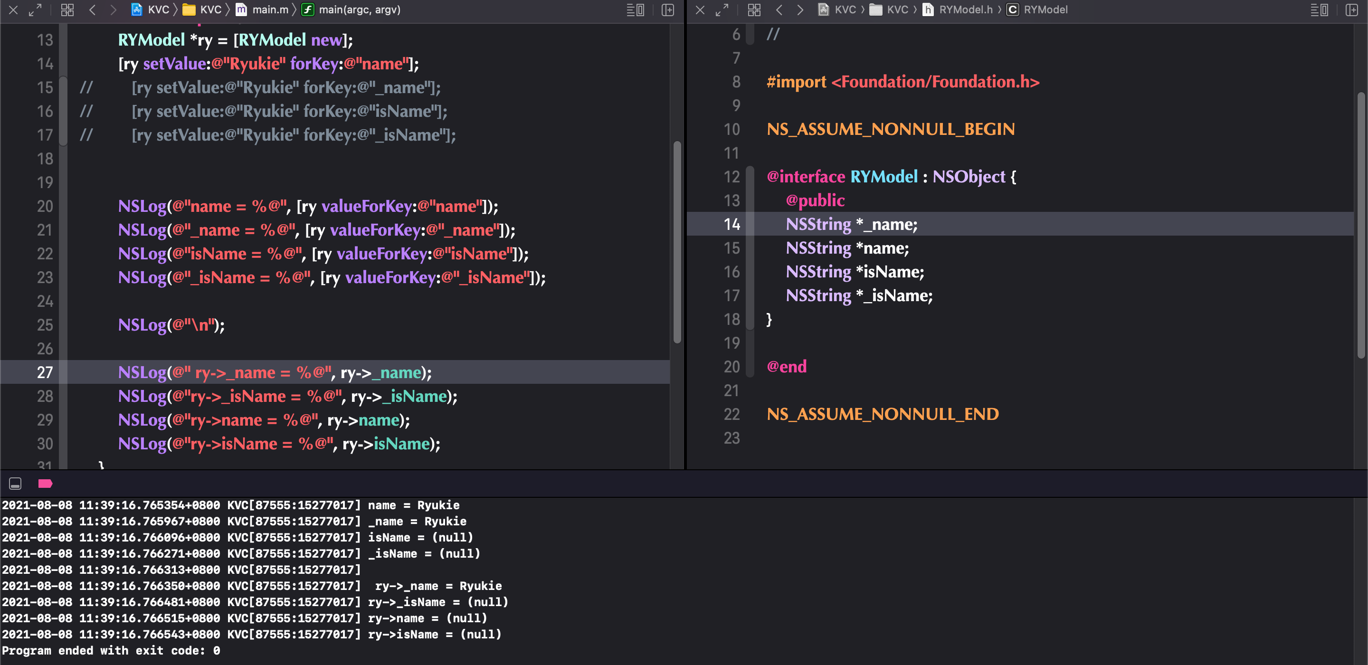This screenshot has width=1368, height=665.
Task: Click the right editor vertical scrollbar
Action: pos(1361,226)
